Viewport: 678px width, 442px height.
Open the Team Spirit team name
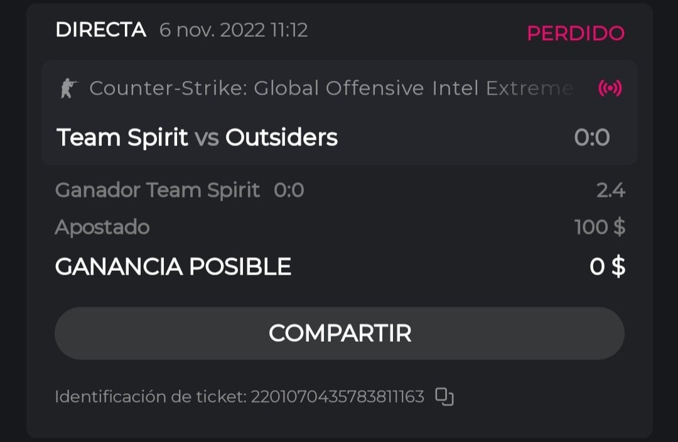click(122, 137)
